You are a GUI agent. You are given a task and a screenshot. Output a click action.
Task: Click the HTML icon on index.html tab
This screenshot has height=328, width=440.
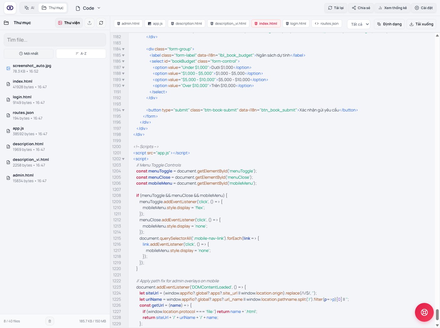[x=256, y=23]
